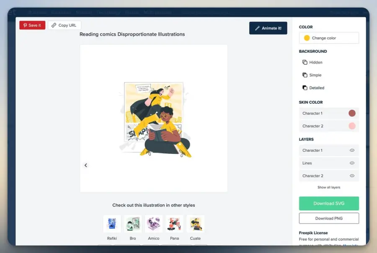Click the chain-link icon in Copy URL
Screen dimensions: 377x253
[x=54, y=25]
